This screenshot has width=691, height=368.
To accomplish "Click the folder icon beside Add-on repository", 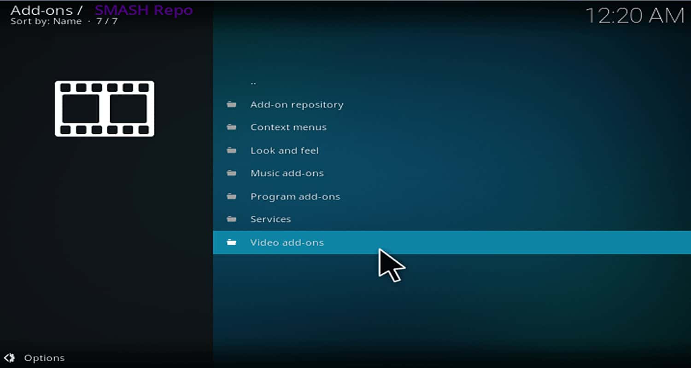I will coord(231,104).
